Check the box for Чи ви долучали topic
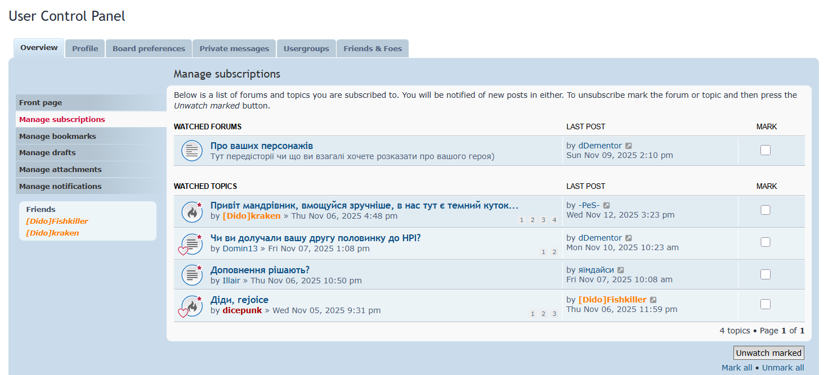 tap(765, 242)
